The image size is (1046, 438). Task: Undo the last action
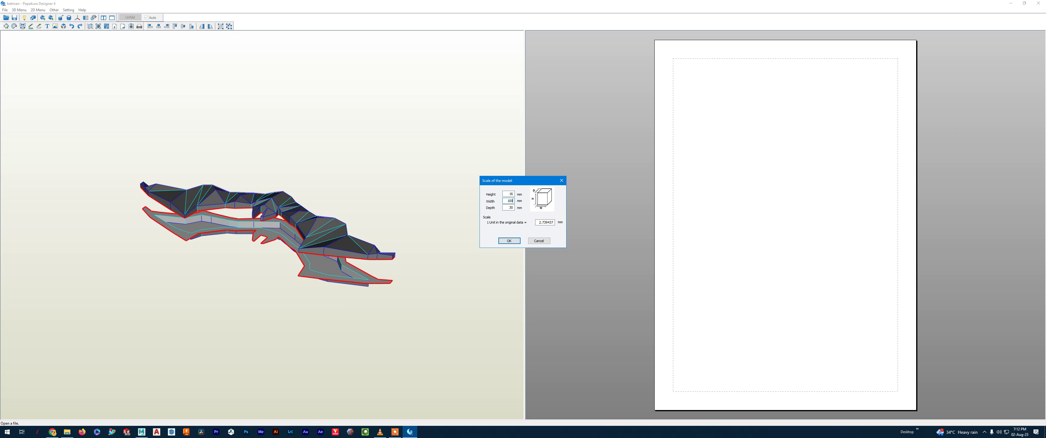71,26
